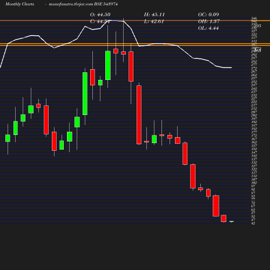Click the "munafasutra.tbrjar.com BSE 543974" header text
Viewport: 270px width, 270px height.
tap(83, 4)
